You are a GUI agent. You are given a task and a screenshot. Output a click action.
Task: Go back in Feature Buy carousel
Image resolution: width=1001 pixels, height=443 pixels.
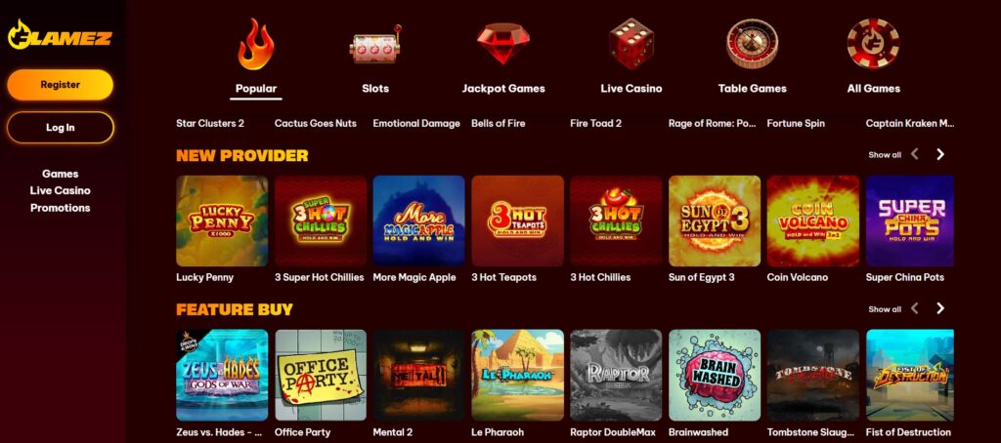(915, 308)
